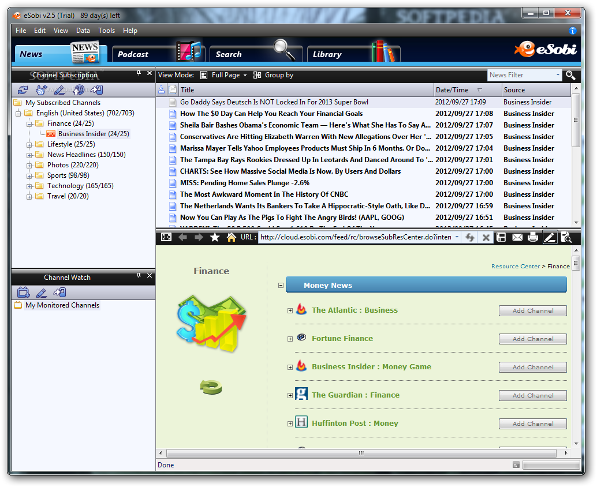Open the Edit menu
This screenshot has height=487, width=597.
click(x=40, y=31)
